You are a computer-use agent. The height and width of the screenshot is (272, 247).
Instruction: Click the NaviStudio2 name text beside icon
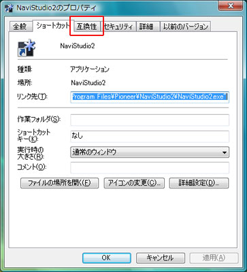pyautogui.click(x=77, y=46)
